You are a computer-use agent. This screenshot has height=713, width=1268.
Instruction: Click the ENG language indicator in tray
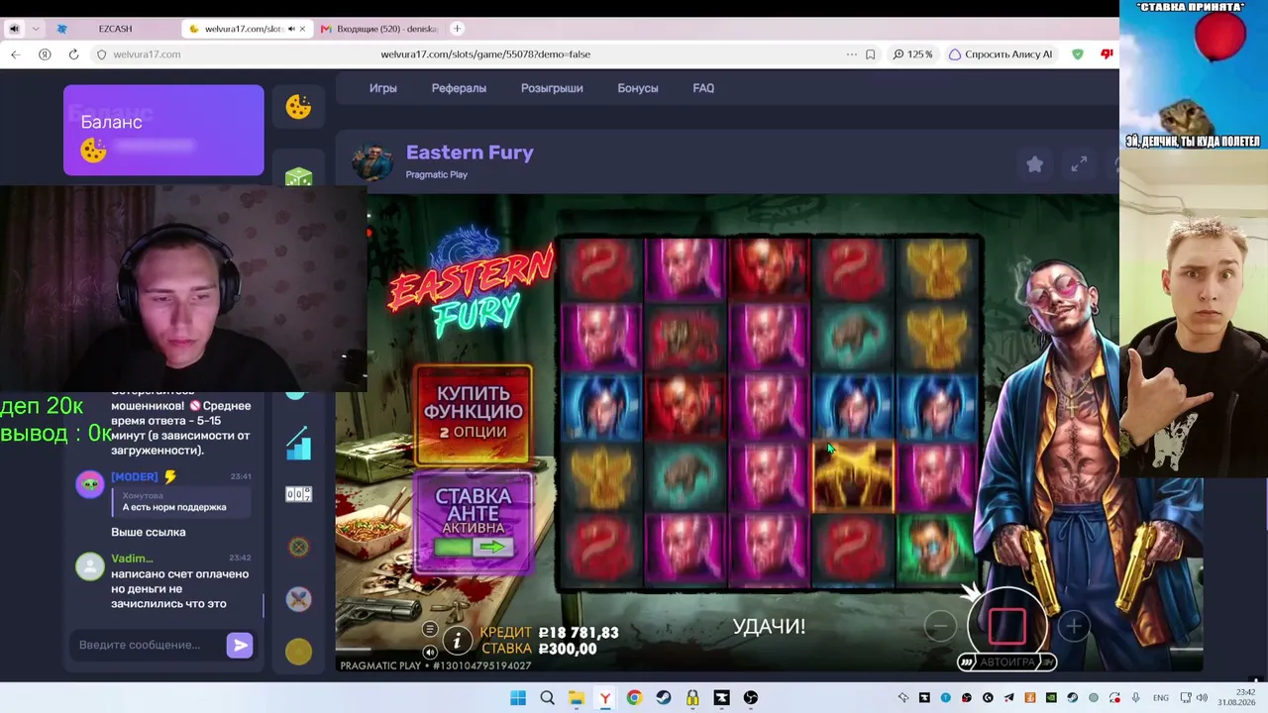click(x=1161, y=698)
